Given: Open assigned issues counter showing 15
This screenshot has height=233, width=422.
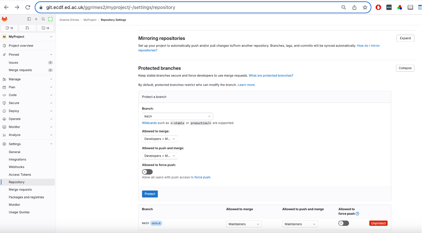Looking at the screenshot, I should [x=10, y=28].
